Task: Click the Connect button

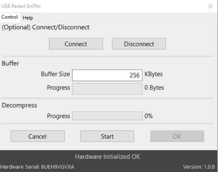Action: [76, 44]
